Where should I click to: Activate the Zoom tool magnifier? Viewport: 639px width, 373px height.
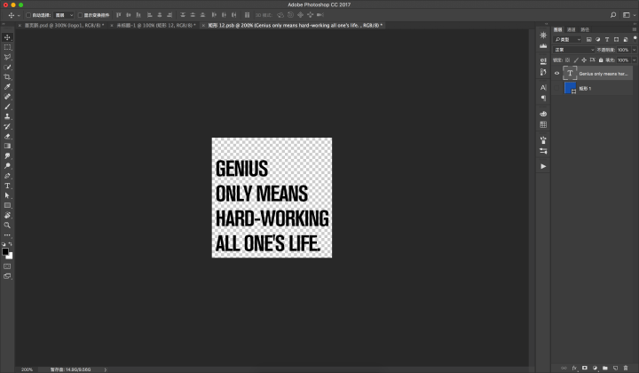click(x=7, y=225)
